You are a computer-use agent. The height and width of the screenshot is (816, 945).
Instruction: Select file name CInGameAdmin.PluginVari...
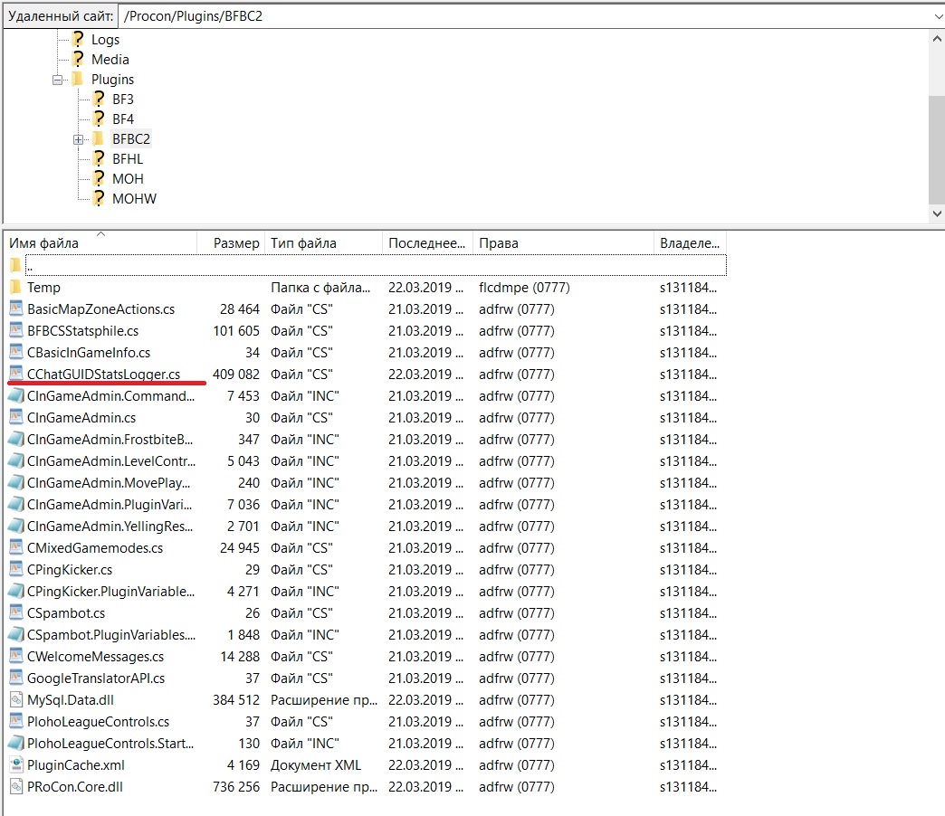tap(110, 505)
